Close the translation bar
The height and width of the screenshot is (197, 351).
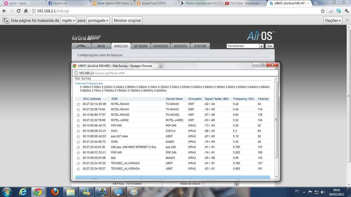(347, 20)
